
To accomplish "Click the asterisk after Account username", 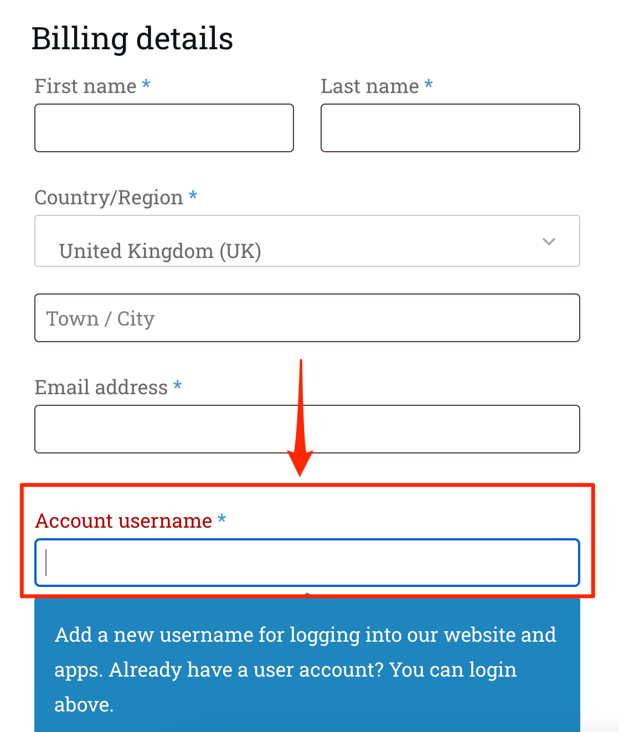I will point(222,519).
